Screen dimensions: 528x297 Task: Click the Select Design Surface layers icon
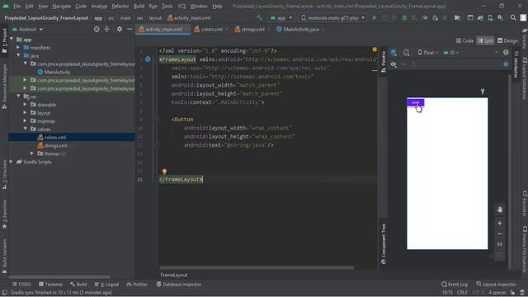[x=394, y=53]
